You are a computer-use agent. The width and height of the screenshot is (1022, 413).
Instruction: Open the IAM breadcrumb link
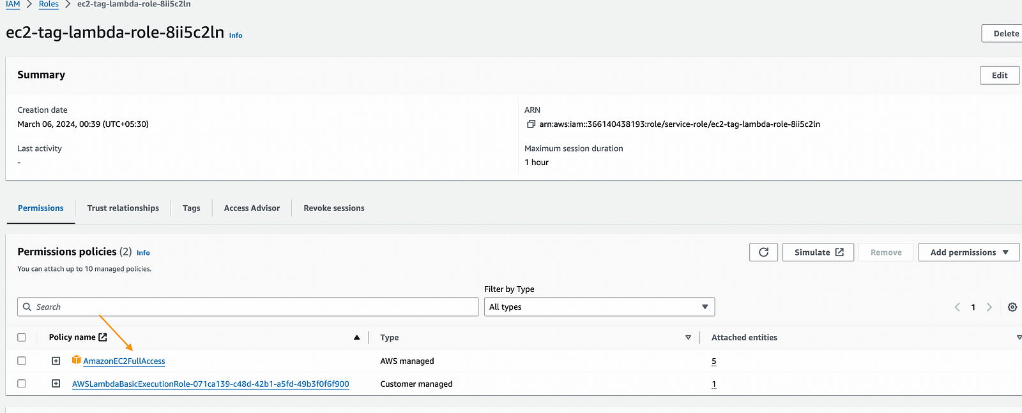(x=13, y=4)
